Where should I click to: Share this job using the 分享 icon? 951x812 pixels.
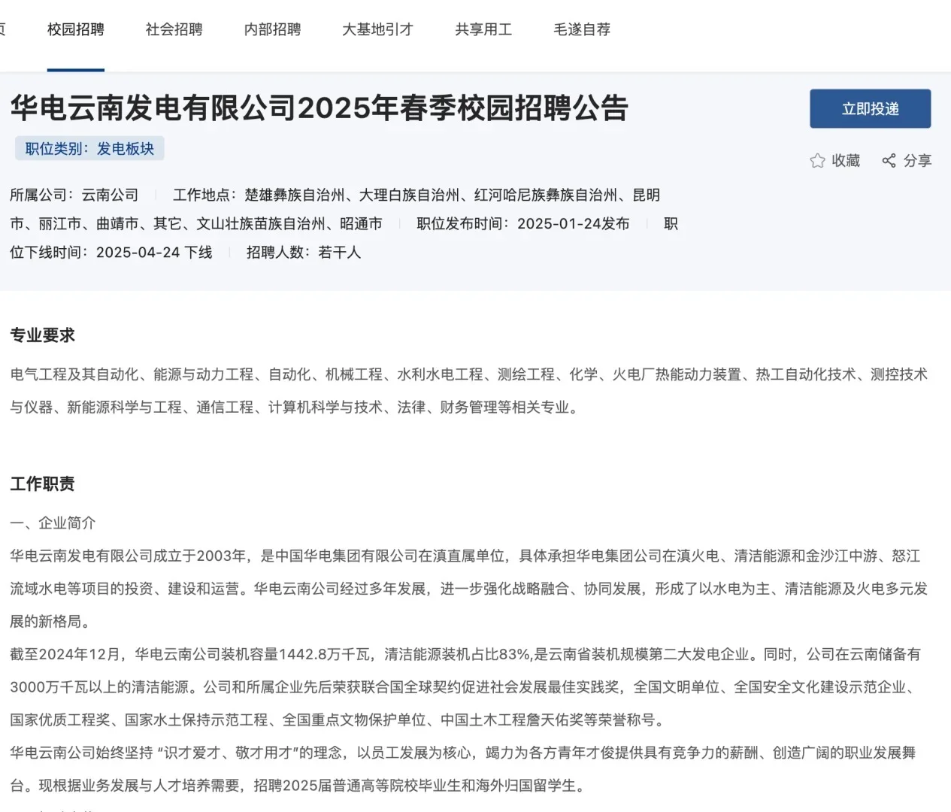[x=907, y=160]
